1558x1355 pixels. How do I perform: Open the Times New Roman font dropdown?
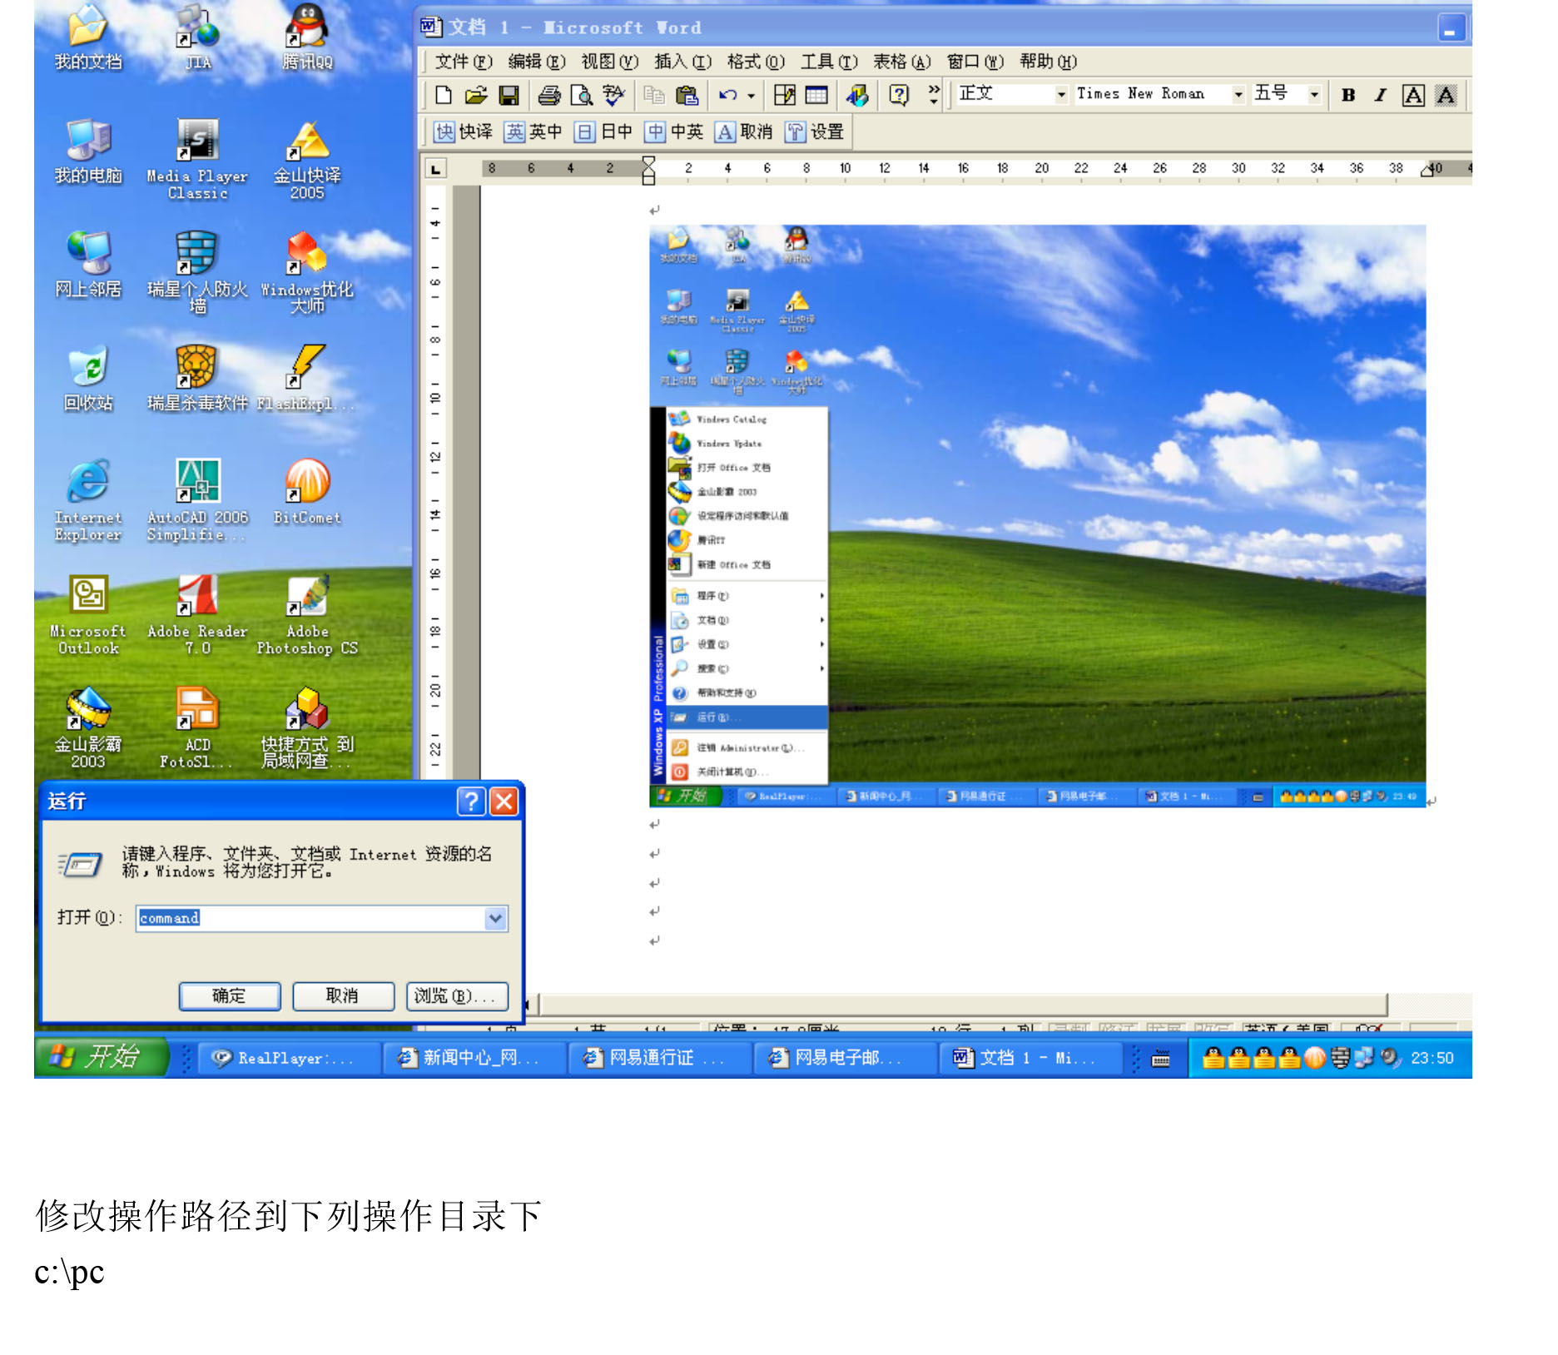click(x=1238, y=95)
